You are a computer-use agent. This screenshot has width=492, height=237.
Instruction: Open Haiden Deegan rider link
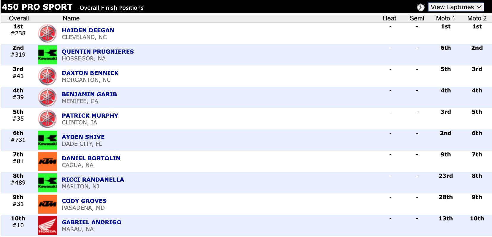point(88,30)
